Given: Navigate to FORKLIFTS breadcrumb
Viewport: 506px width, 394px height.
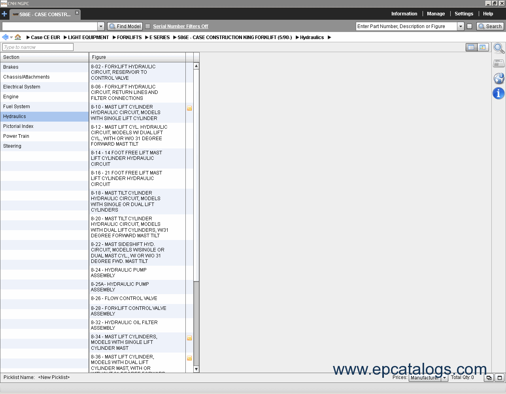Looking at the screenshot, I should point(129,38).
